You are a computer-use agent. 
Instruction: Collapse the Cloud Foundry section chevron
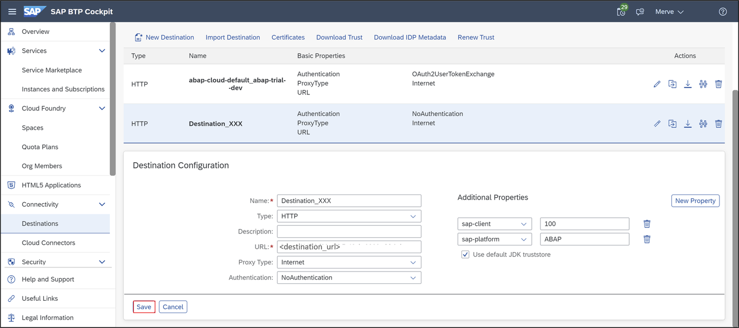click(x=102, y=108)
